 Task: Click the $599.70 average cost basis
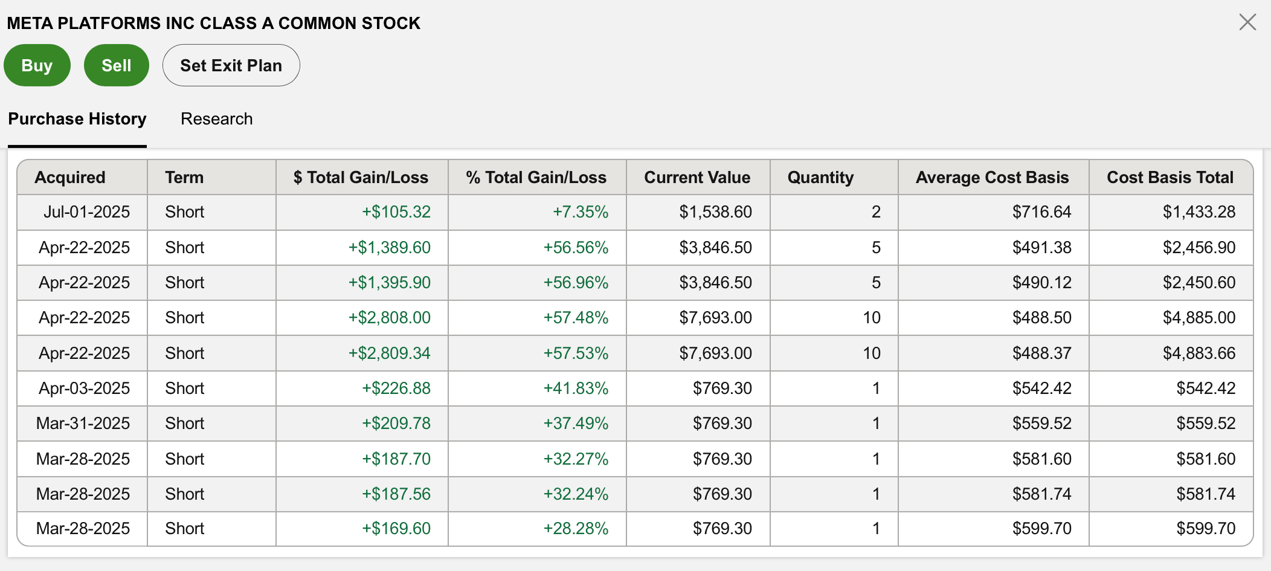pyautogui.click(x=1041, y=529)
